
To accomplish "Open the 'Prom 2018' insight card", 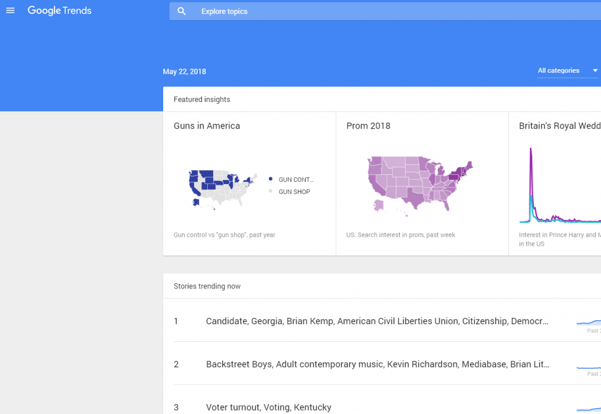I will click(369, 125).
